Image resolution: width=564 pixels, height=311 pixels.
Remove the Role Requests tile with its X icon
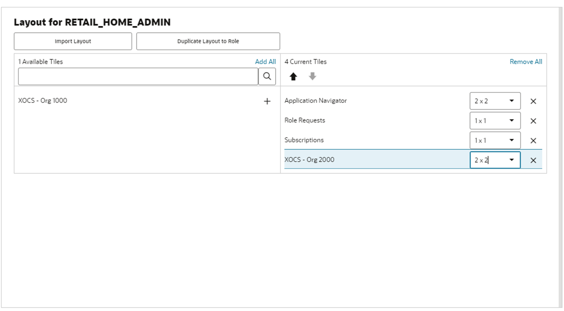tap(533, 120)
